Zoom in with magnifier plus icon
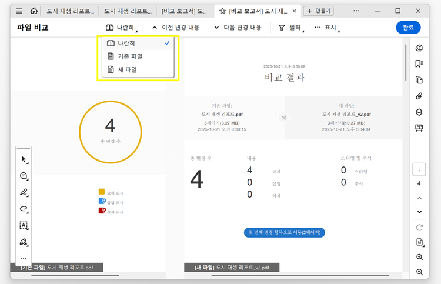The width and height of the screenshot is (441, 284). click(419, 257)
